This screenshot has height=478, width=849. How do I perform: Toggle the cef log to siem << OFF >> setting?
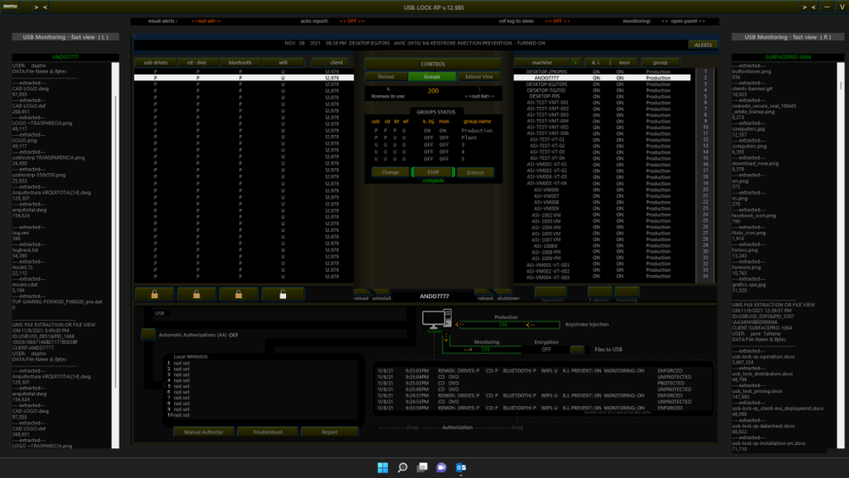coord(558,21)
